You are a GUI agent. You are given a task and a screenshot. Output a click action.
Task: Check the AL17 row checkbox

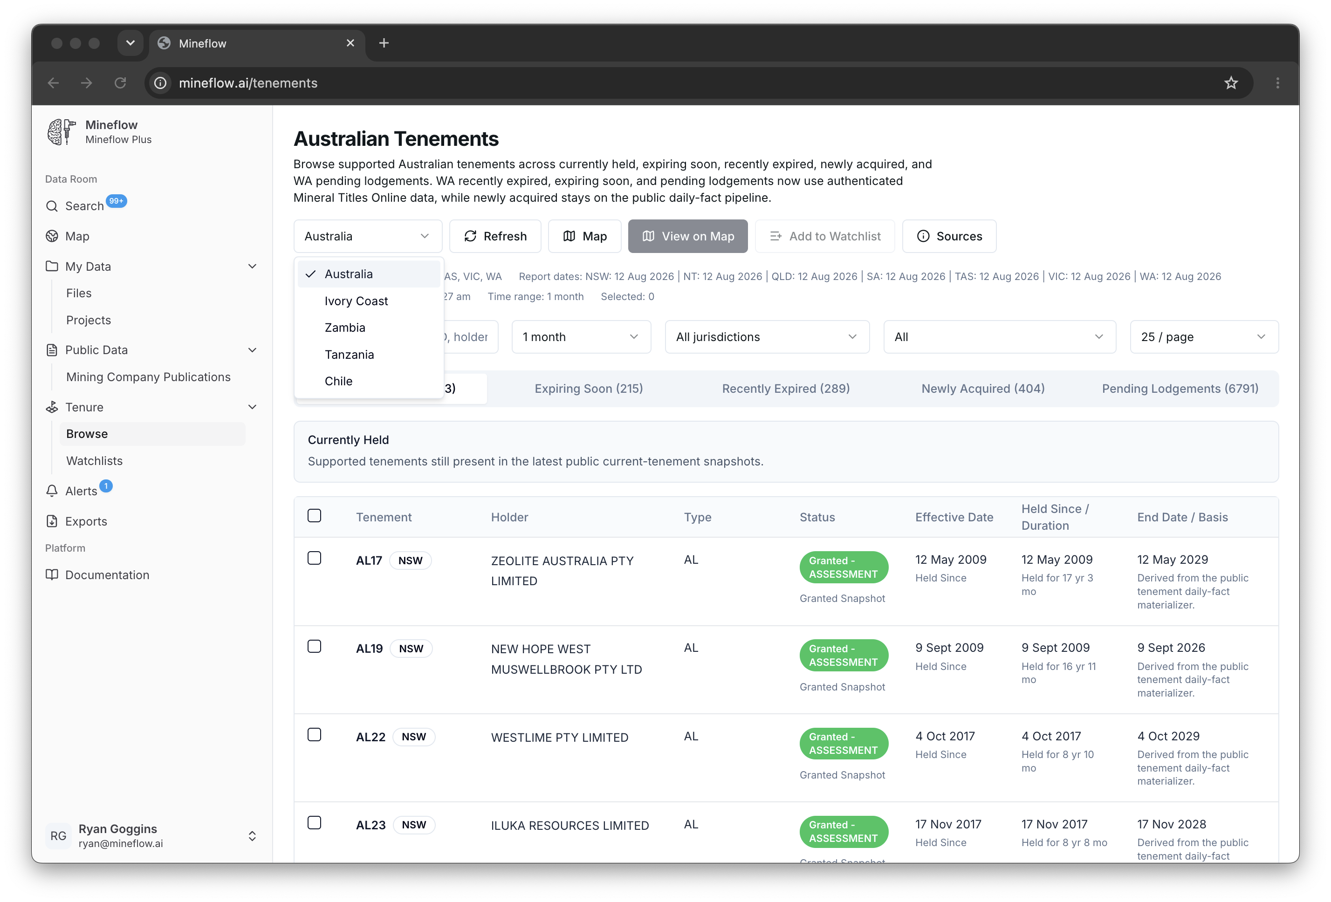[x=315, y=558]
